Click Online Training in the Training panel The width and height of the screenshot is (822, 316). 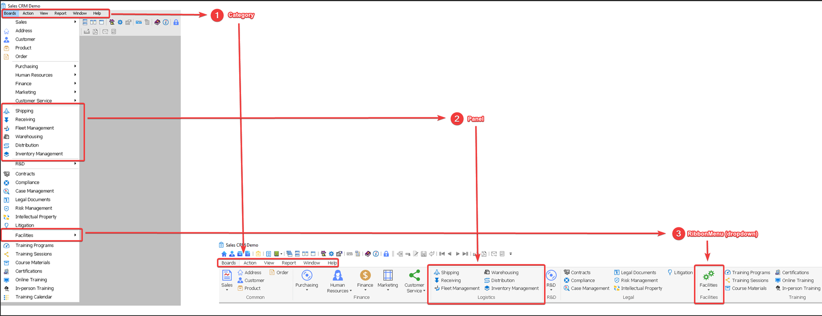(797, 281)
